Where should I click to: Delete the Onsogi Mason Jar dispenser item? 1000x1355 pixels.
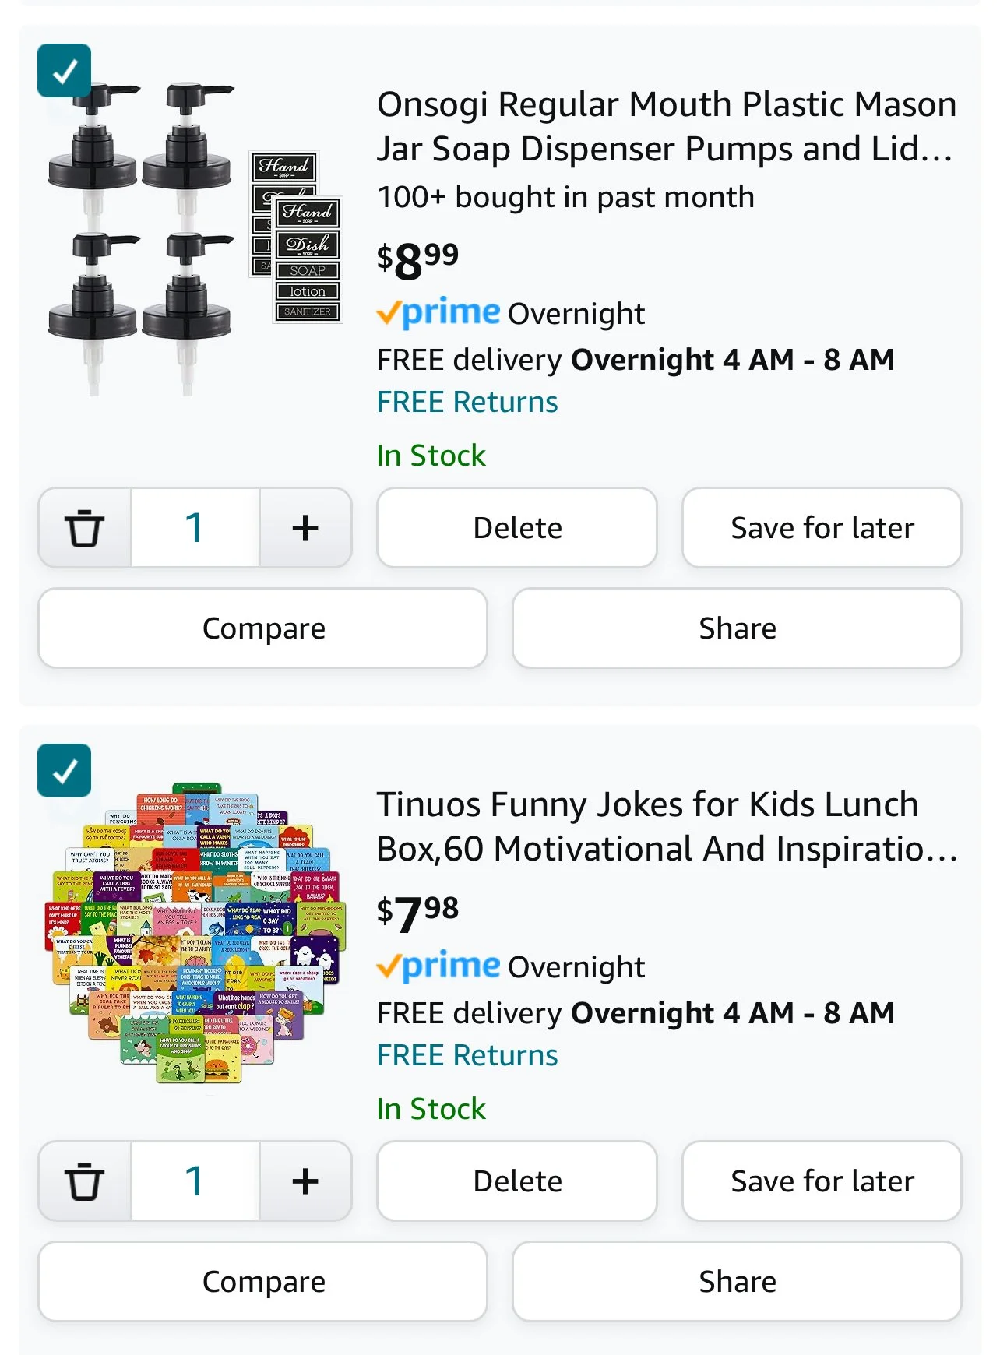(x=517, y=528)
